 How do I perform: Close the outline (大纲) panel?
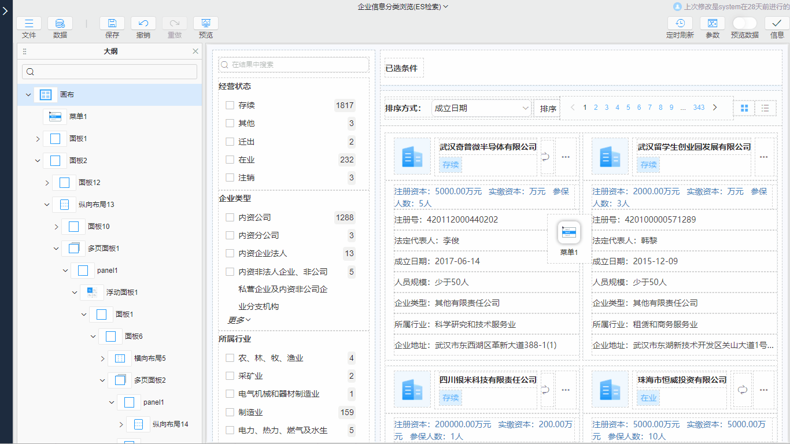pyautogui.click(x=195, y=51)
